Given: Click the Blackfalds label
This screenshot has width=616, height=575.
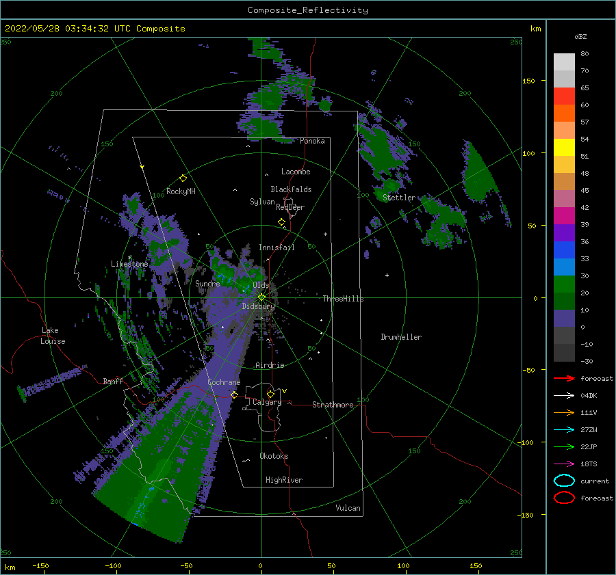Looking at the screenshot, I should tap(291, 189).
